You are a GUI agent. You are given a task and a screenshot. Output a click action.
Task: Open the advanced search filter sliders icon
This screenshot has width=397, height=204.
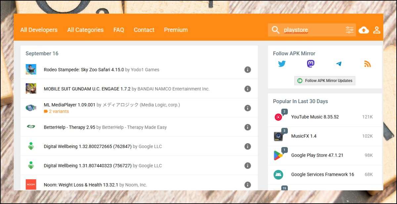350,30
